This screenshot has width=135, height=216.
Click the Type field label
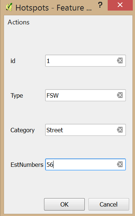17,95
